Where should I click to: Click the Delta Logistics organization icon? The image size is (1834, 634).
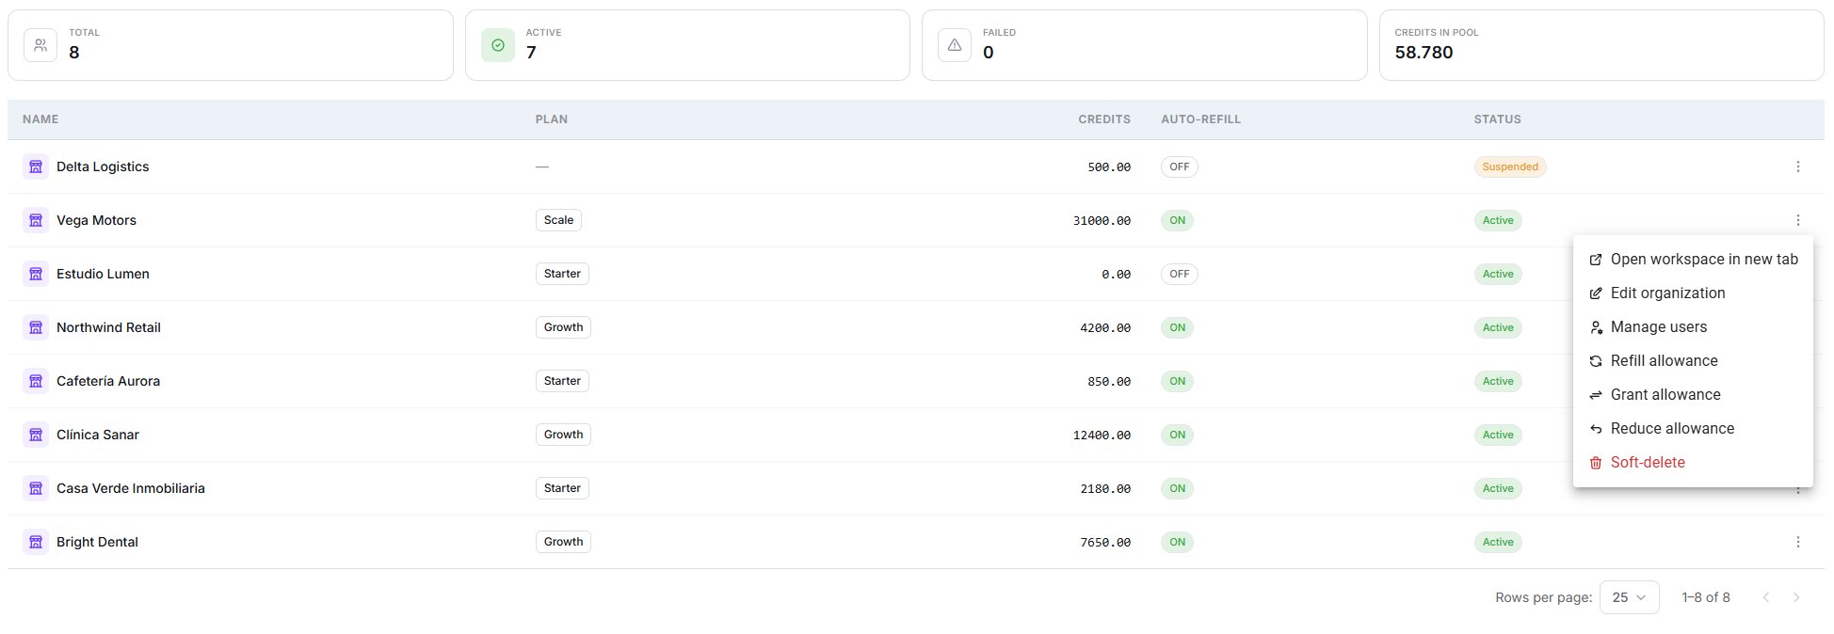[36, 166]
